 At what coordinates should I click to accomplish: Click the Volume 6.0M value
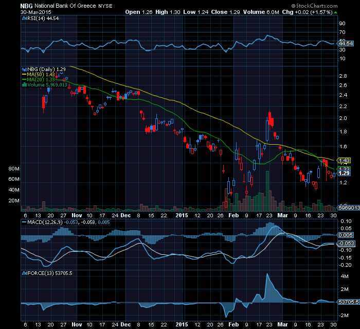(261, 12)
